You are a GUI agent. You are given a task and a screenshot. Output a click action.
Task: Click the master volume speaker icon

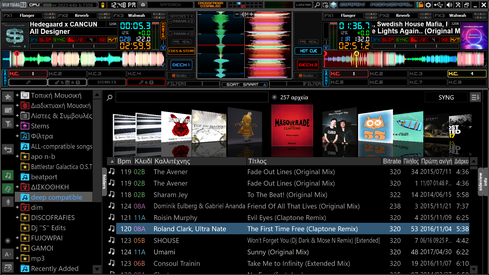[450, 5]
